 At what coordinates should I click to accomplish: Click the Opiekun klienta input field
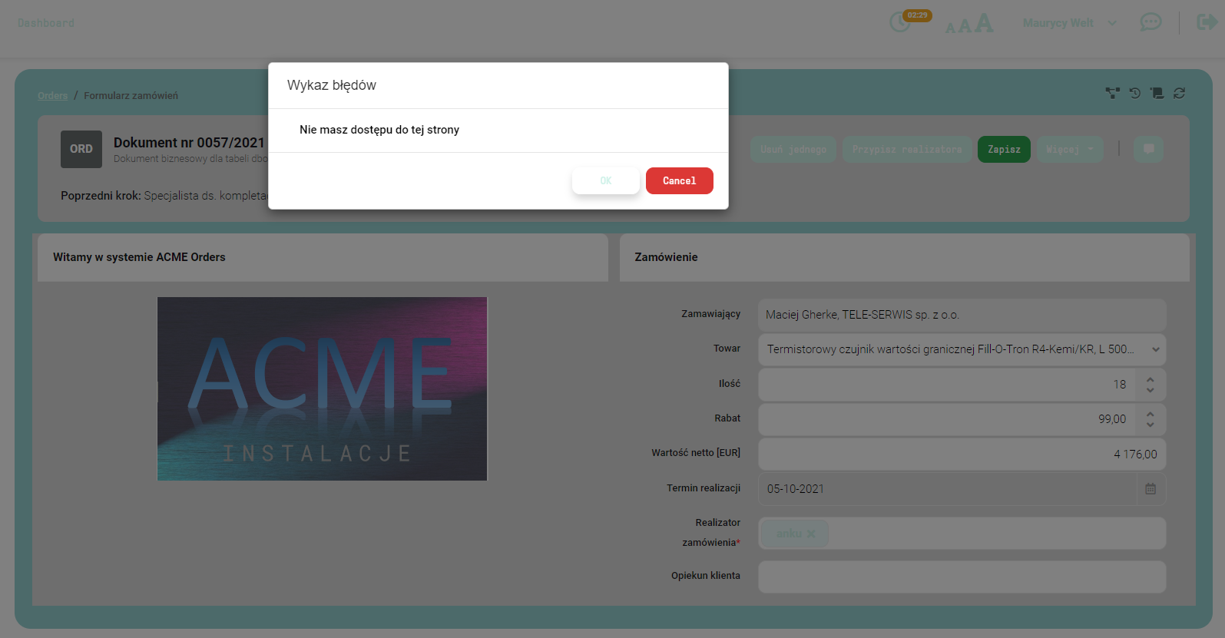point(962,577)
